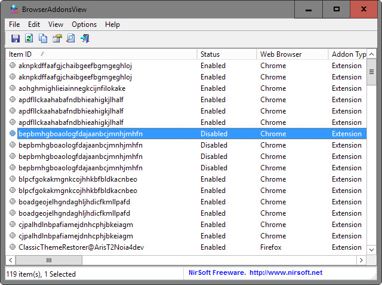Click the Exit door toolbar icon
Image resolution: width=382 pixels, height=285 pixels.
(85, 38)
